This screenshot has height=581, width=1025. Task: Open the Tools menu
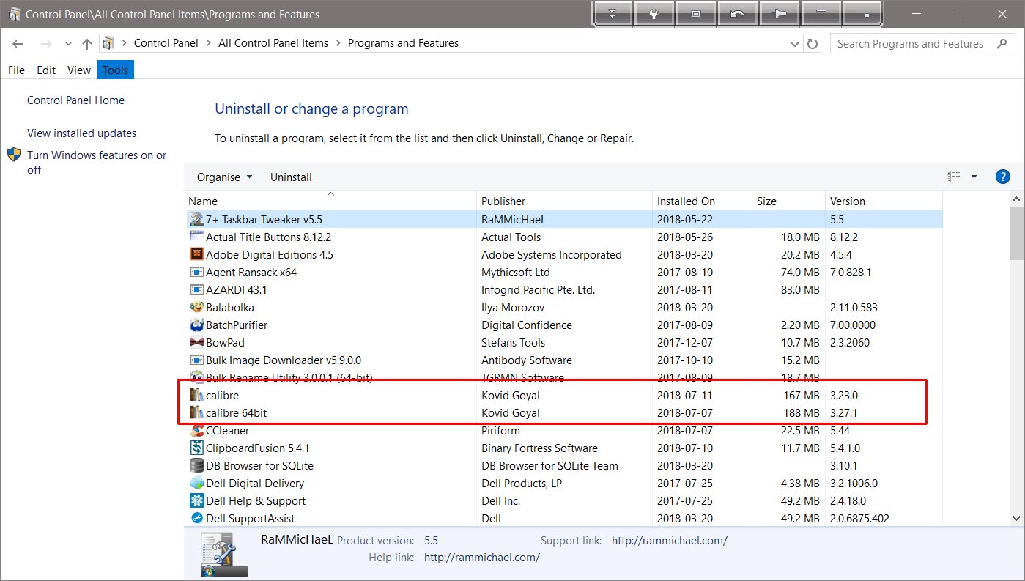tap(115, 70)
